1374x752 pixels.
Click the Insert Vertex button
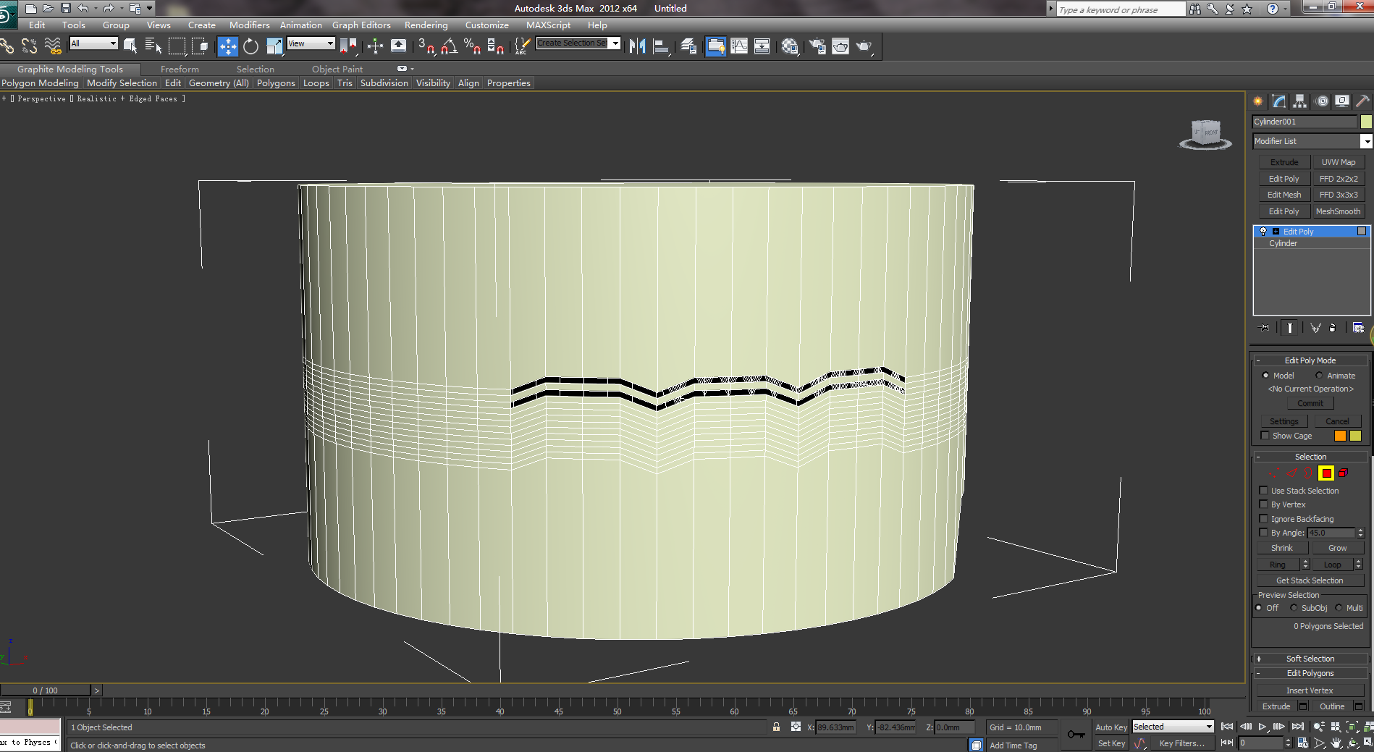1310,690
